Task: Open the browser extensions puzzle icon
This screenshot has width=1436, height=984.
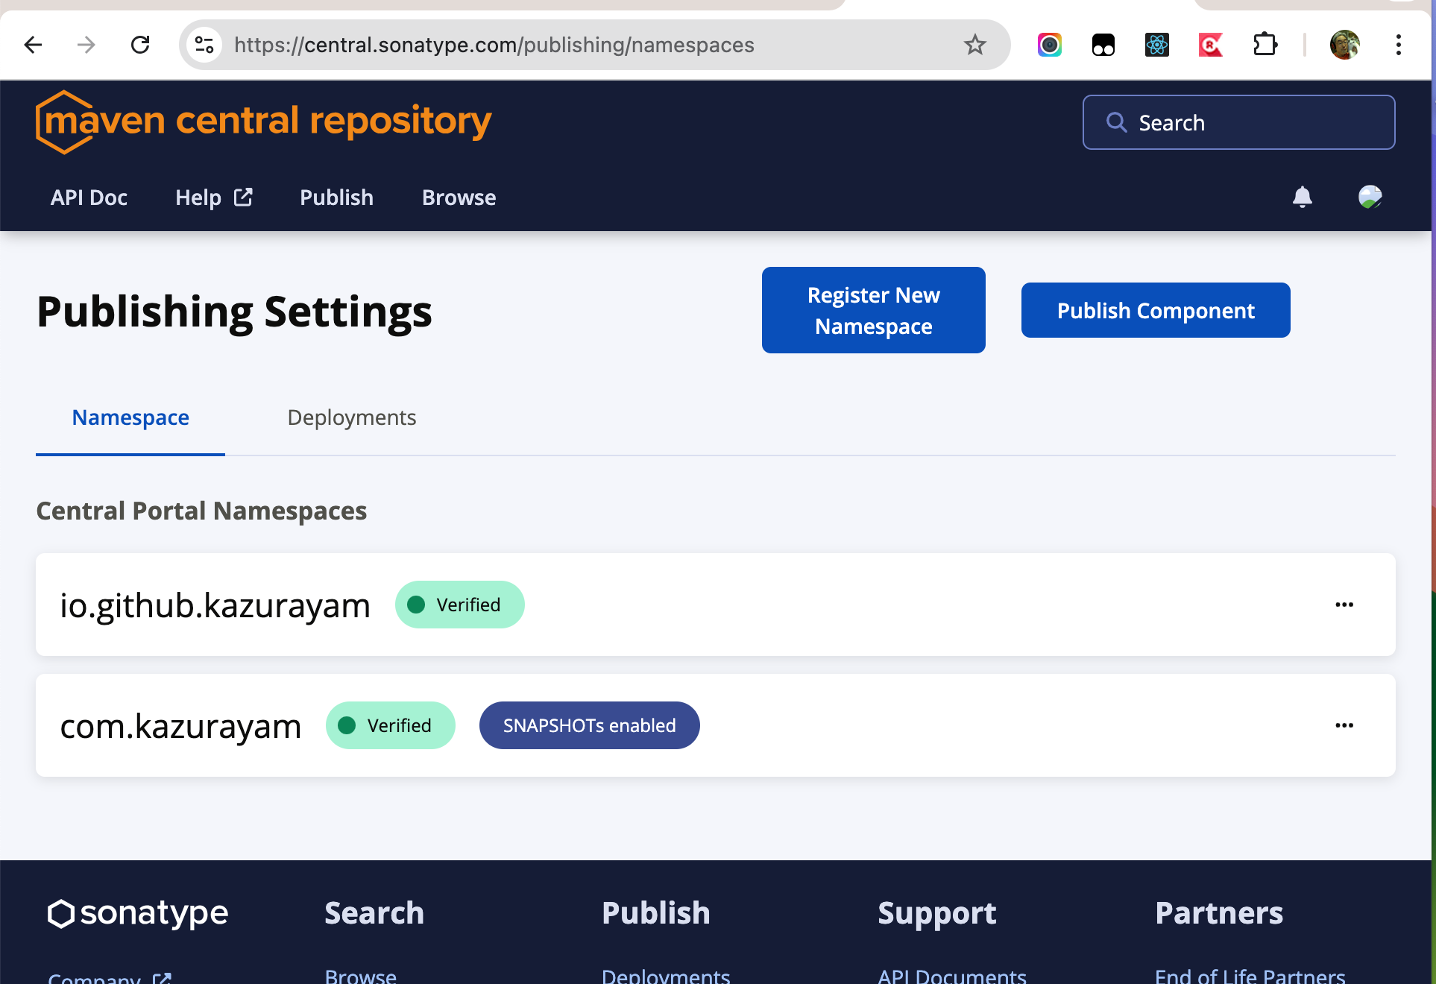Action: [x=1265, y=45]
